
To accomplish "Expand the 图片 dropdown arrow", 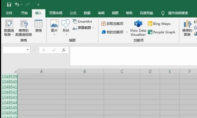I will pyautogui.click(x=54, y=34).
